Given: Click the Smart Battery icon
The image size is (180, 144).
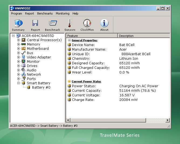Looking at the screenshot, I should pyautogui.click(x=23, y=83).
